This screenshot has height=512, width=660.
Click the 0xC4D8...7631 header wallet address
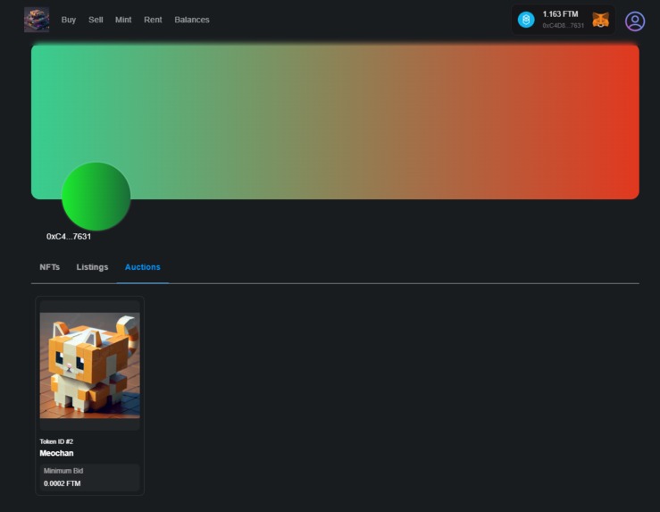tap(564, 26)
